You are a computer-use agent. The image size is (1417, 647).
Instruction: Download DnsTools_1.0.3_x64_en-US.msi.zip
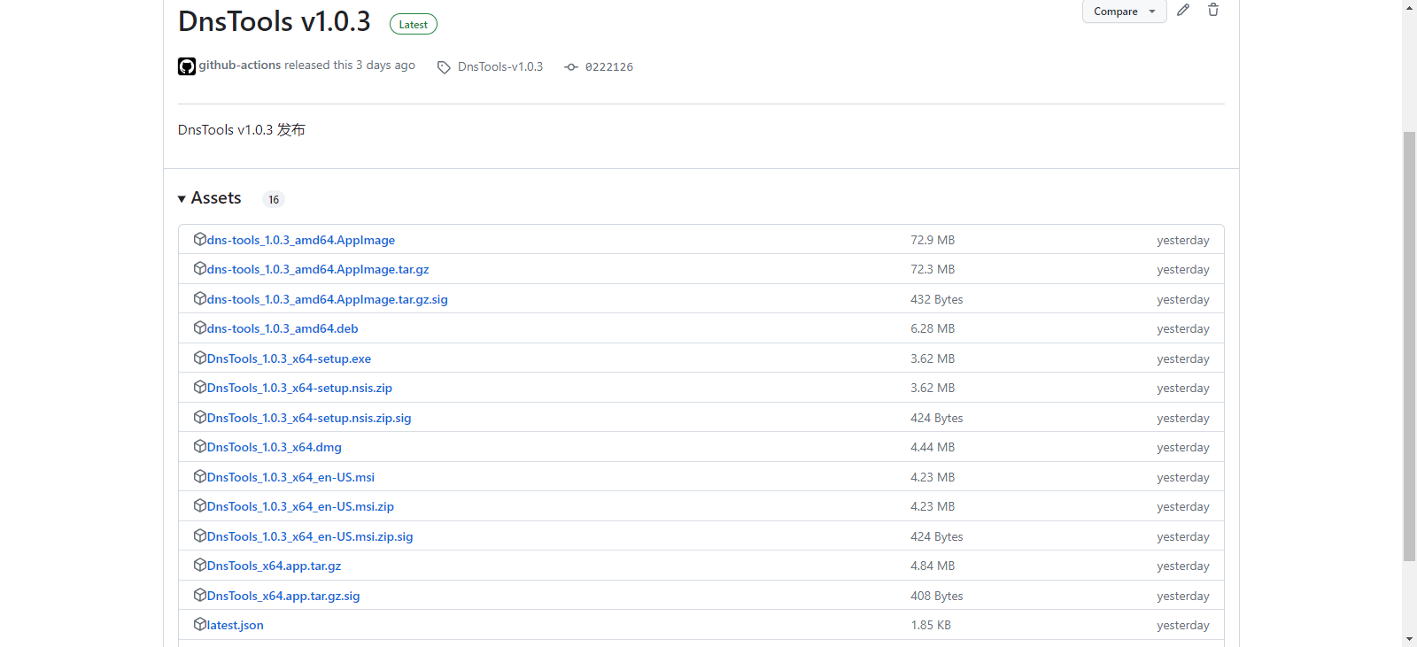click(300, 506)
